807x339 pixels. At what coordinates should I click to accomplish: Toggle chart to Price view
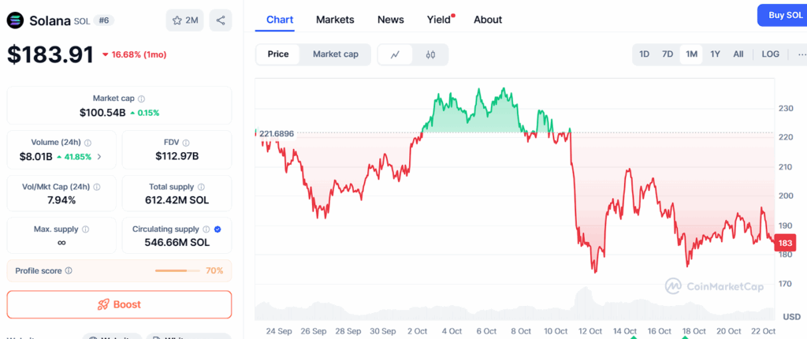pos(278,54)
